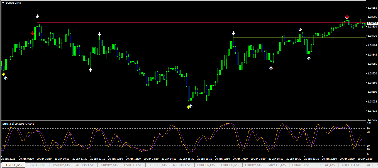Select the yellow up arrow at the 15:30 low

click(188, 107)
